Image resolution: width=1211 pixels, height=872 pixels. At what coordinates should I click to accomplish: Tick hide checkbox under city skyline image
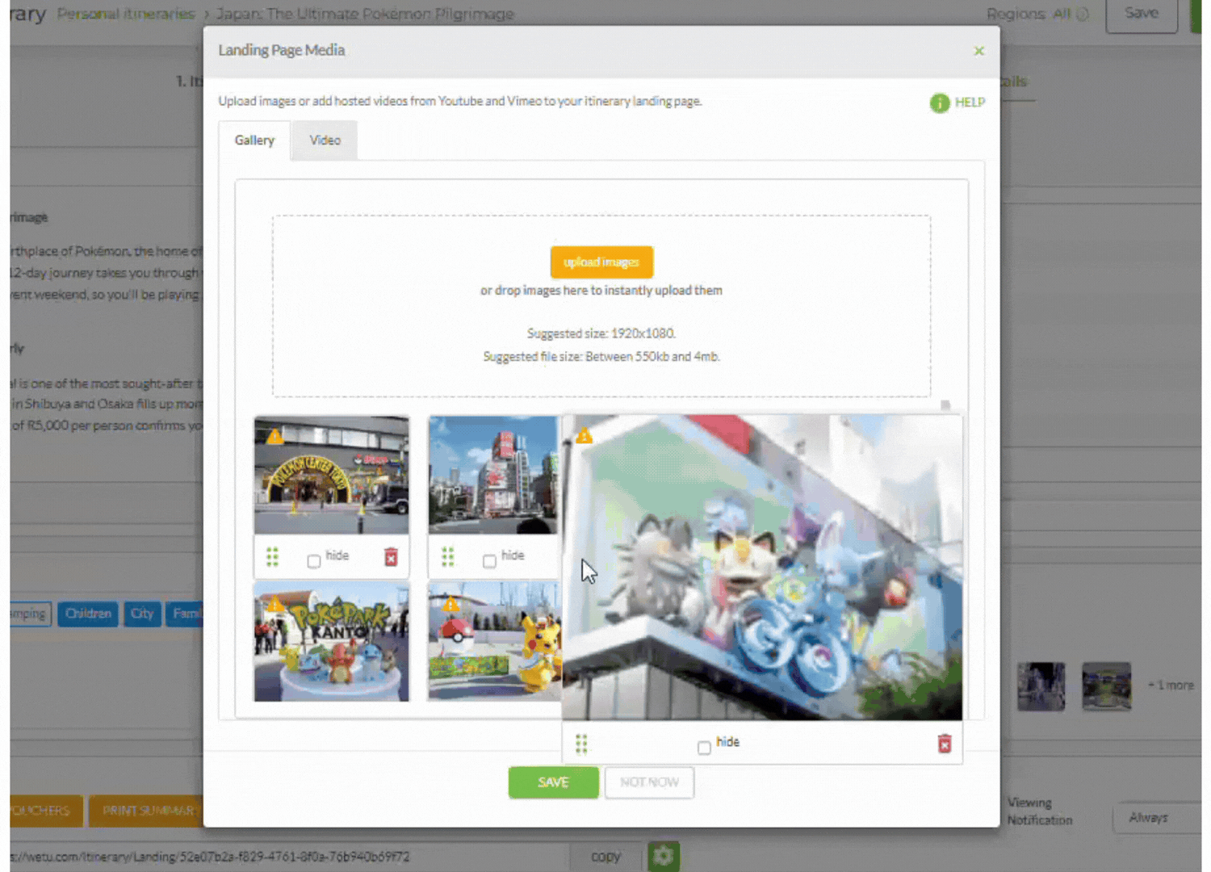489,560
